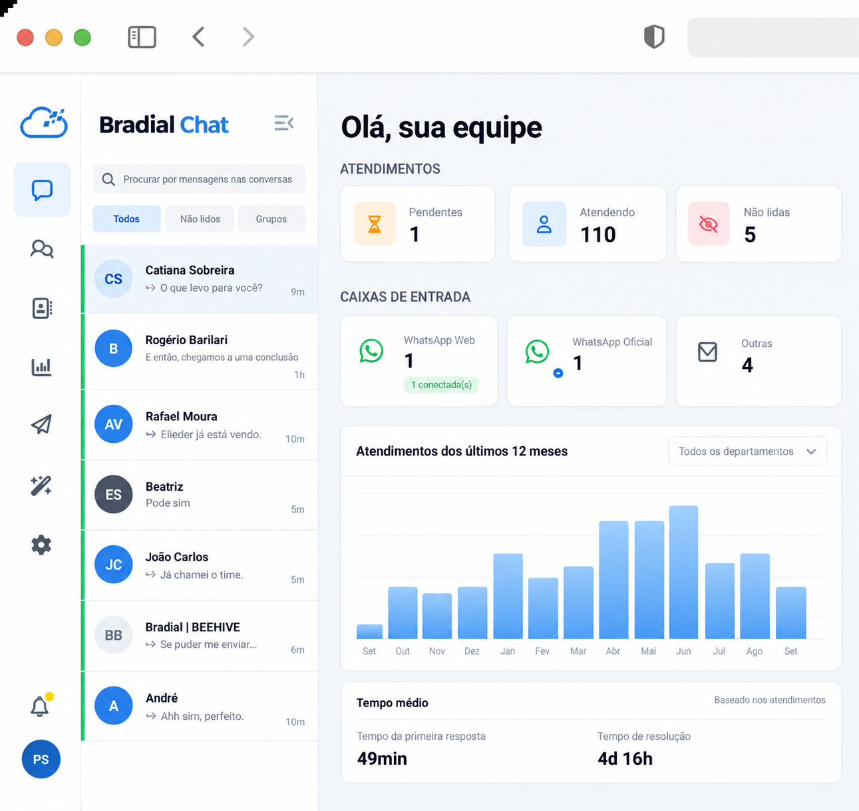This screenshot has width=859, height=811.
Task: Toggle the browser sidebar icon
Action: coord(142,37)
